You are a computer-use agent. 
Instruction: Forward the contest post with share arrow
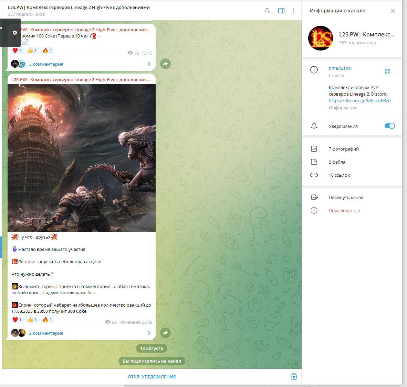click(x=165, y=333)
